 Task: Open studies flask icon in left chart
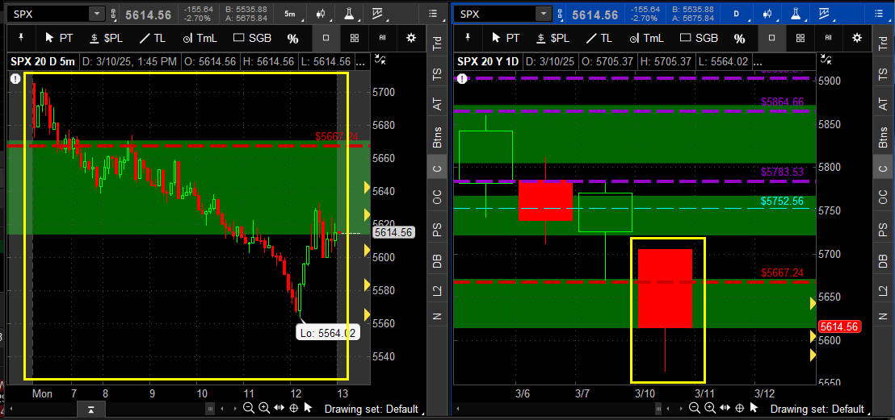tap(349, 14)
